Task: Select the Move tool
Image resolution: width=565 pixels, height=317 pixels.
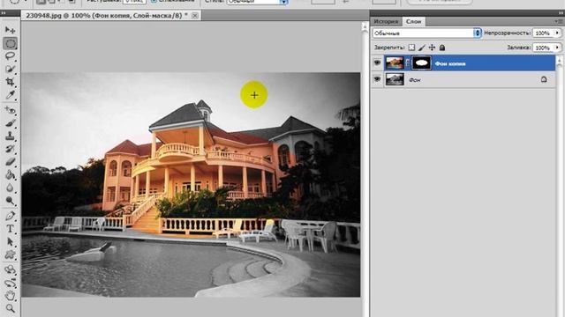Action: (x=10, y=30)
